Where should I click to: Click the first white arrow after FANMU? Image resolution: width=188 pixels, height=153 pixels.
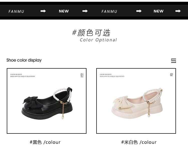43,11
